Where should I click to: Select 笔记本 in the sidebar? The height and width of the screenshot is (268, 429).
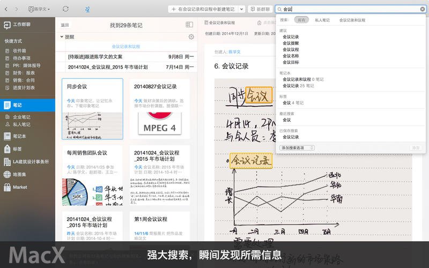pyautogui.click(x=20, y=136)
